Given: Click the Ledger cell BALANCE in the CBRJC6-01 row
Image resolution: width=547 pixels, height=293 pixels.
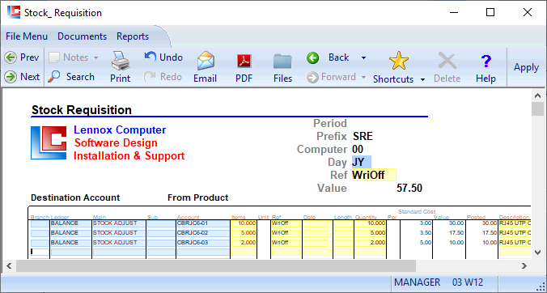Looking at the screenshot, I should pyautogui.click(x=71, y=223).
